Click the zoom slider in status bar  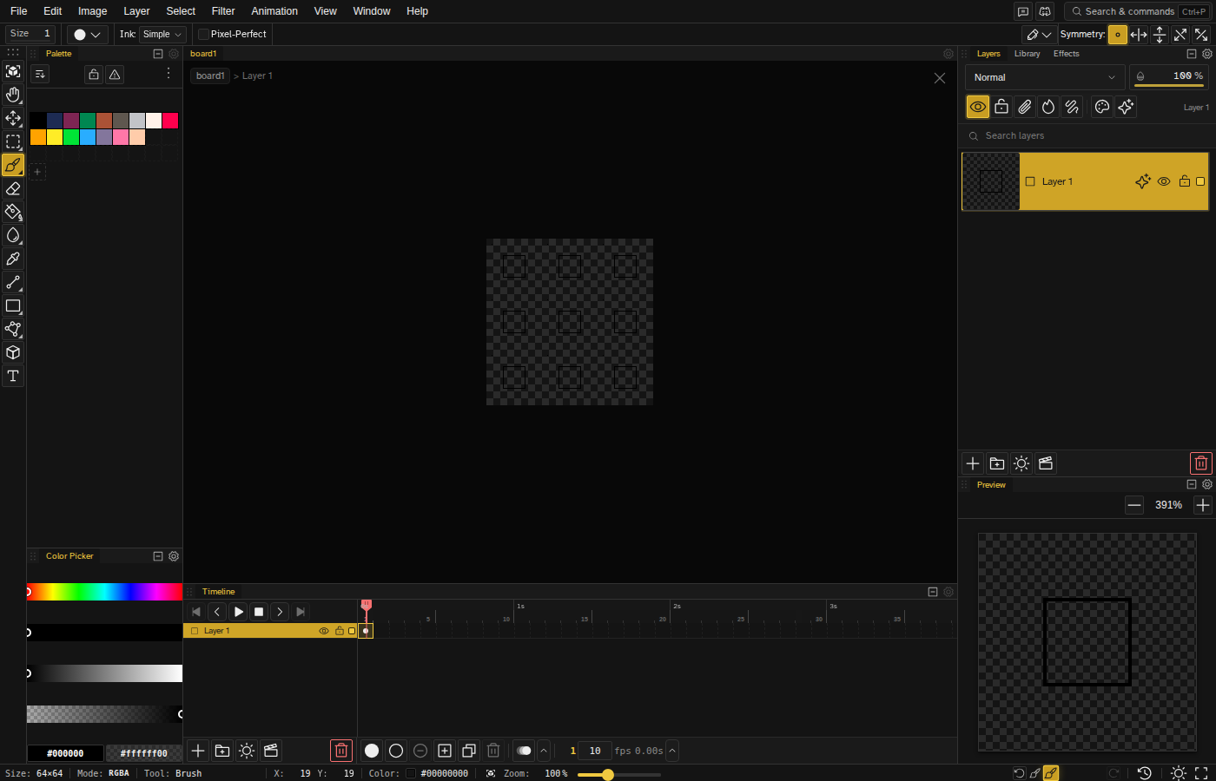(618, 774)
